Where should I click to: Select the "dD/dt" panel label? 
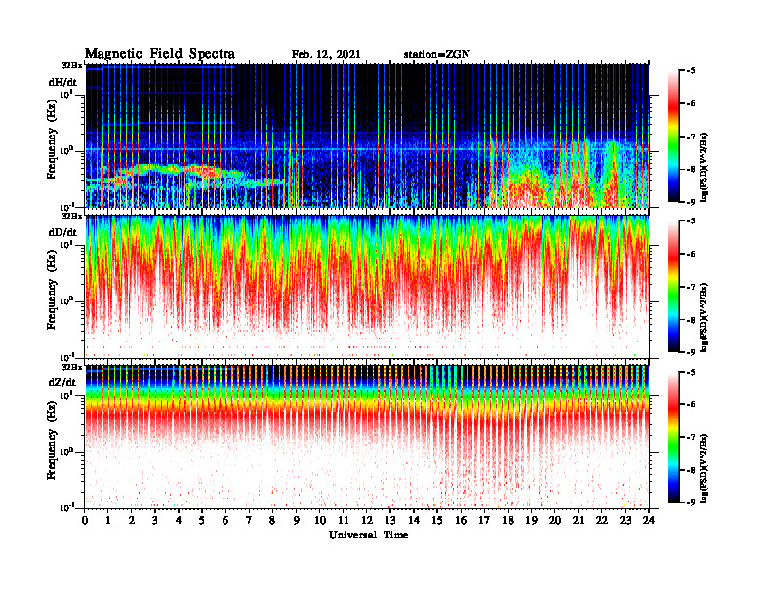(x=62, y=232)
